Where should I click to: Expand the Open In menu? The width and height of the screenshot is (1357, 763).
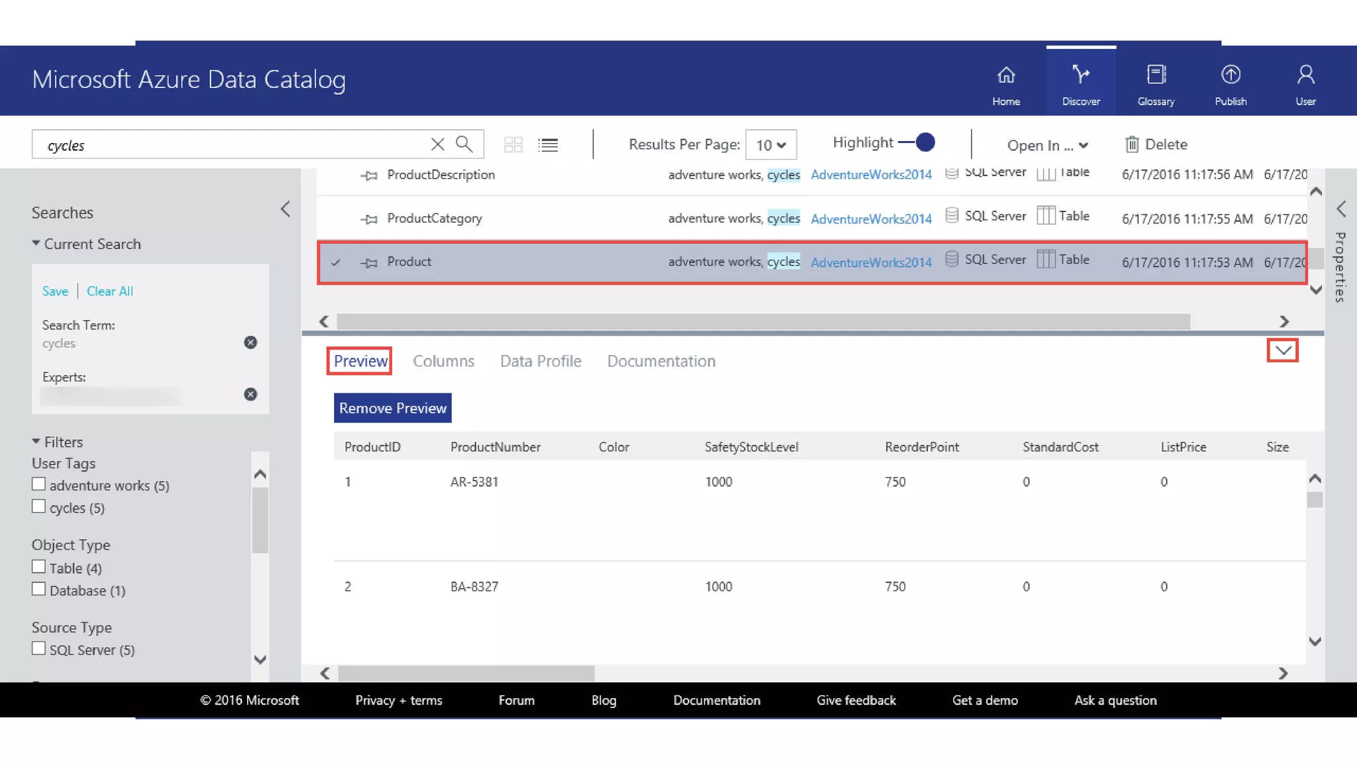(x=1047, y=145)
